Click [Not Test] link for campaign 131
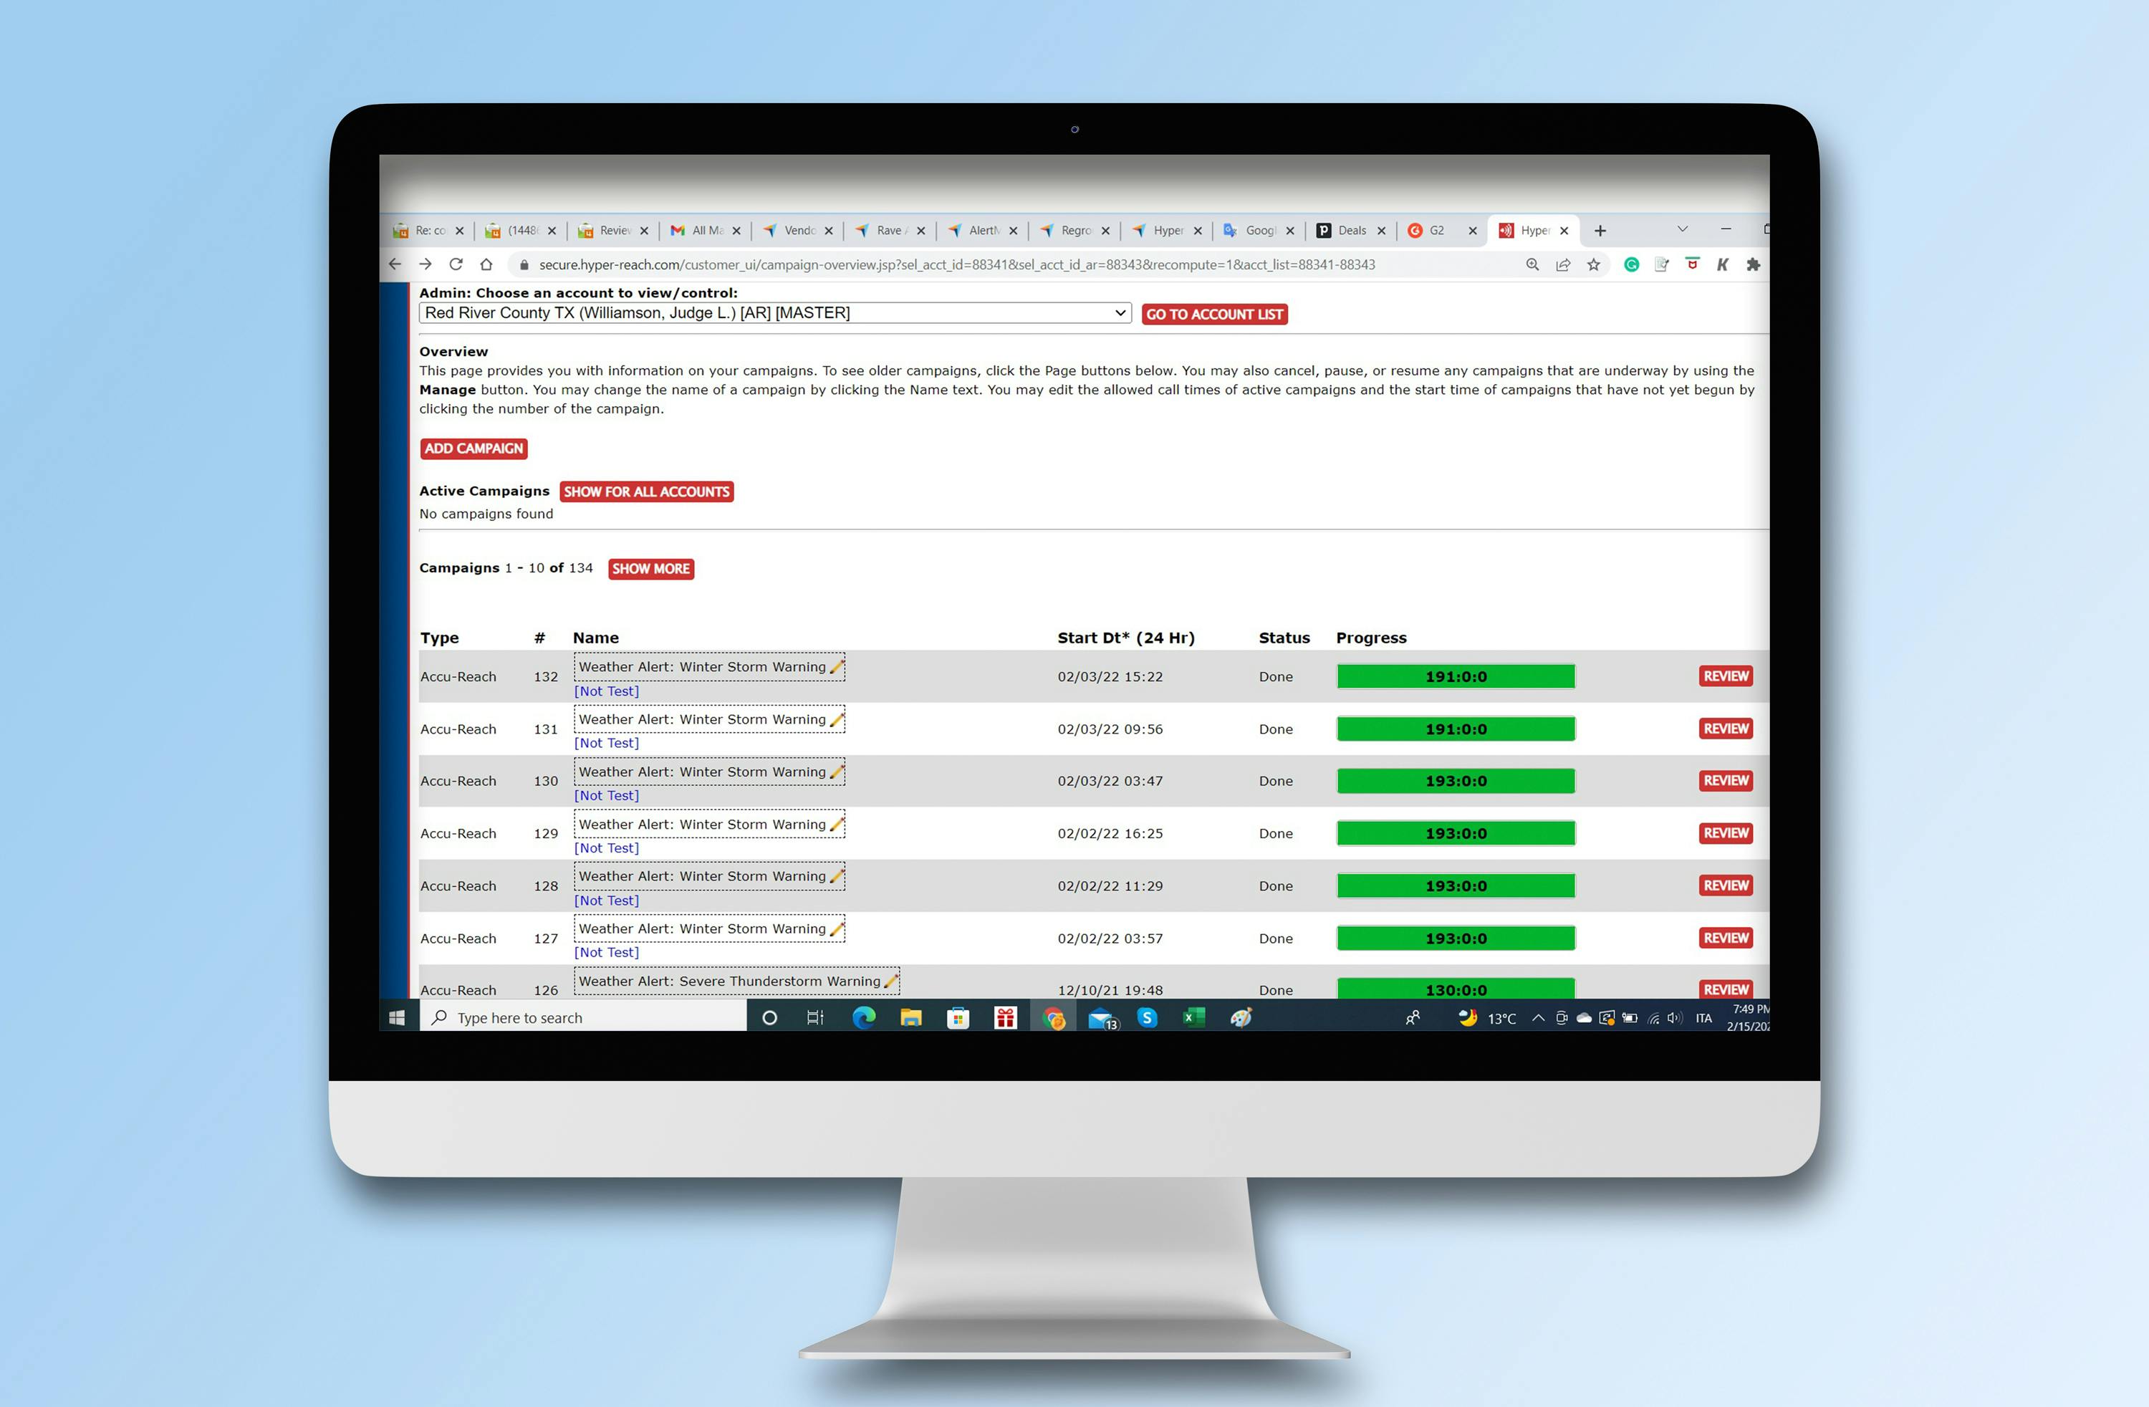Screen dimensions: 2149x1407 tap(607, 743)
